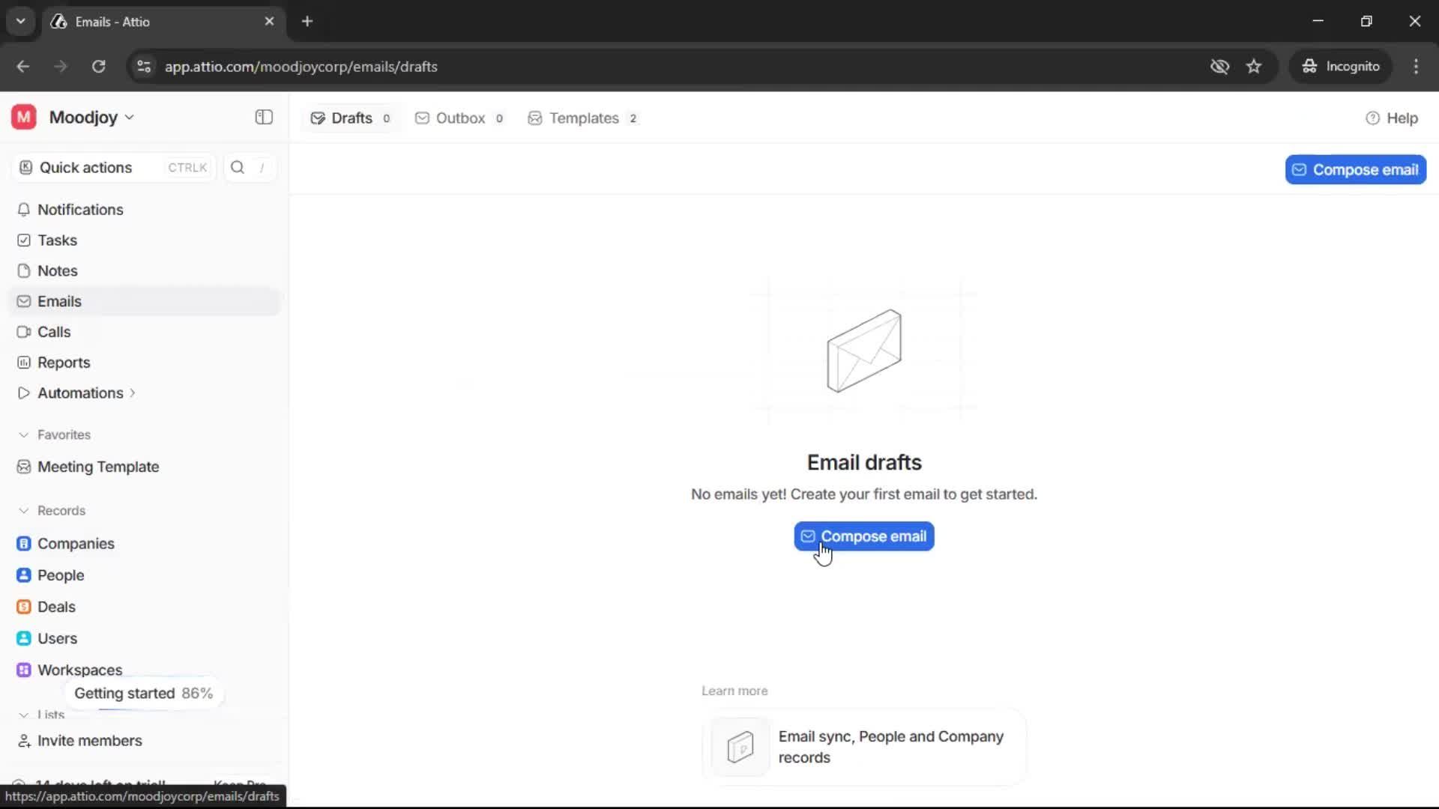Open Help in the top right
The image size is (1439, 809).
pos(1392,118)
